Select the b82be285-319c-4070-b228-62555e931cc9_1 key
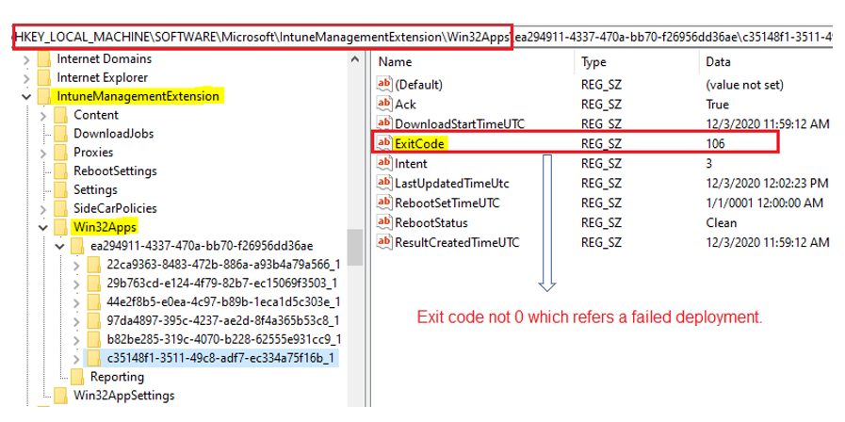This screenshot has height=422, width=845. [x=223, y=339]
